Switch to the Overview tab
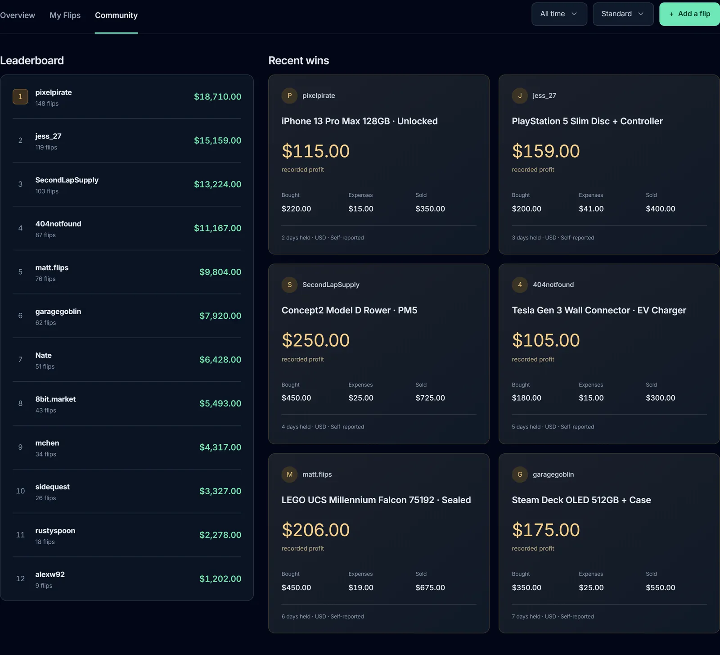This screenshot has height=655, width=720. tap(18, 15)
